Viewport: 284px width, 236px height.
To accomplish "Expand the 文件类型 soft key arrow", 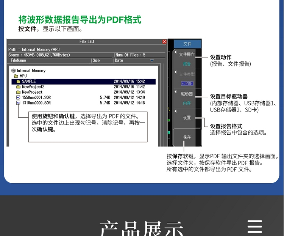I will [175, 72].
